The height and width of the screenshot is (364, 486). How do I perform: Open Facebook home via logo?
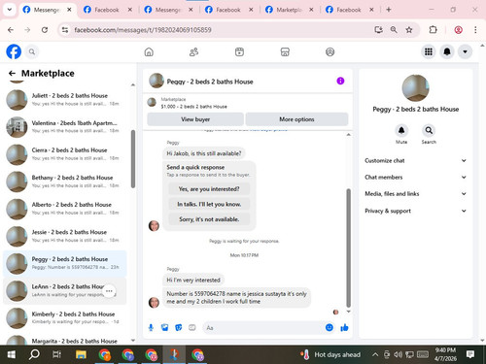click(x=14, y=51)
